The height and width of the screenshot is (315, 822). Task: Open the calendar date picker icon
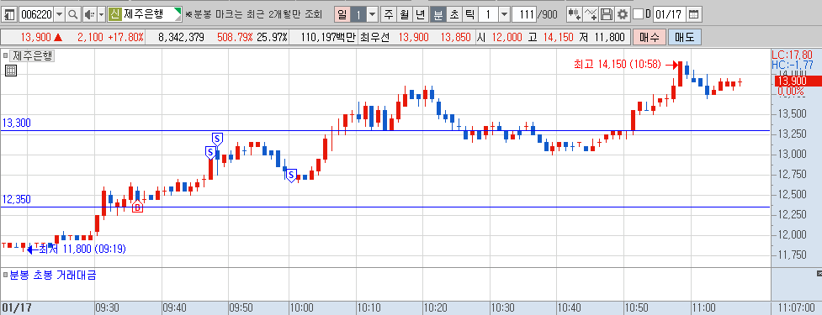pyautogui.click(x=693, y=14)
